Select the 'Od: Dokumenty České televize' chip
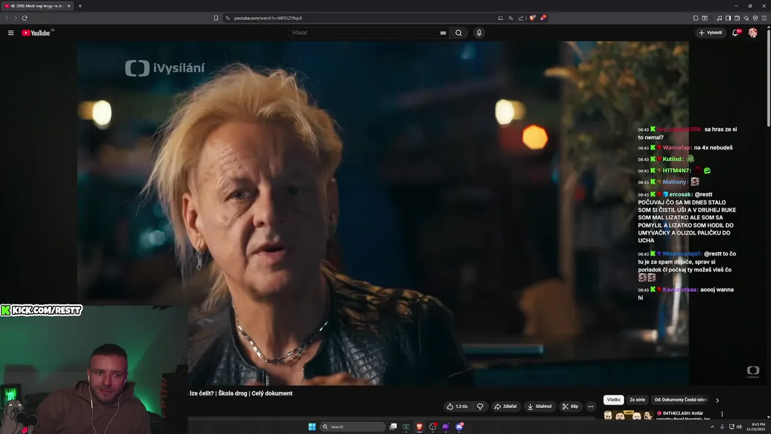 681,400
